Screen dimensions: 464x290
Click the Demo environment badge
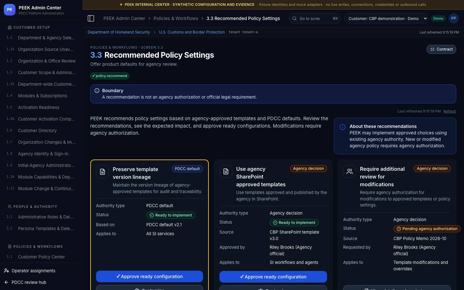[438, 18]
